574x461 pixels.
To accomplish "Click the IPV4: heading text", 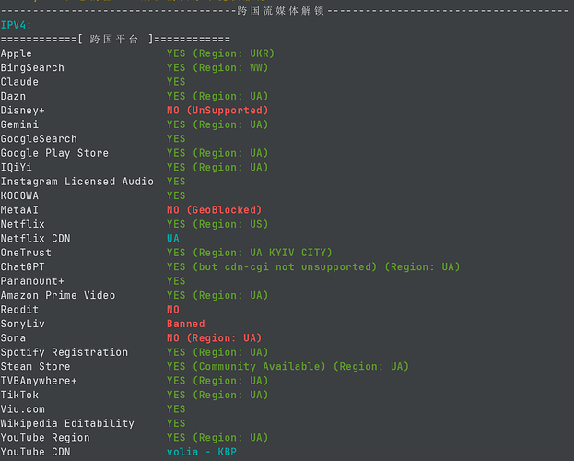I will pos(16,25).
